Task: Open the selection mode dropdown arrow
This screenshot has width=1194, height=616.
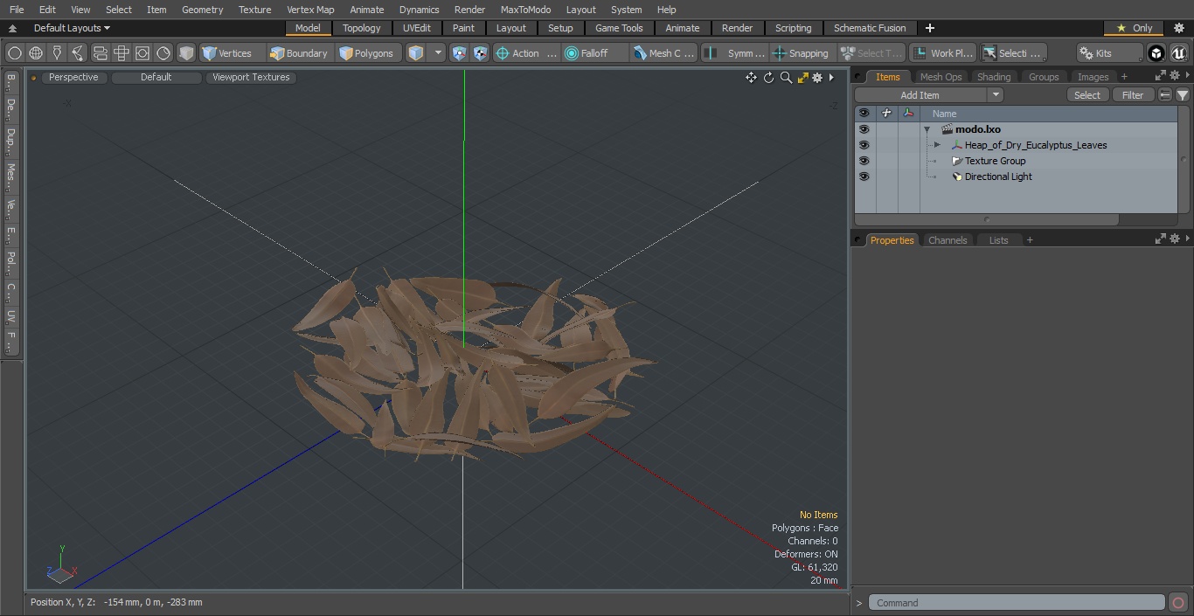Action: (x=439, y=53)
